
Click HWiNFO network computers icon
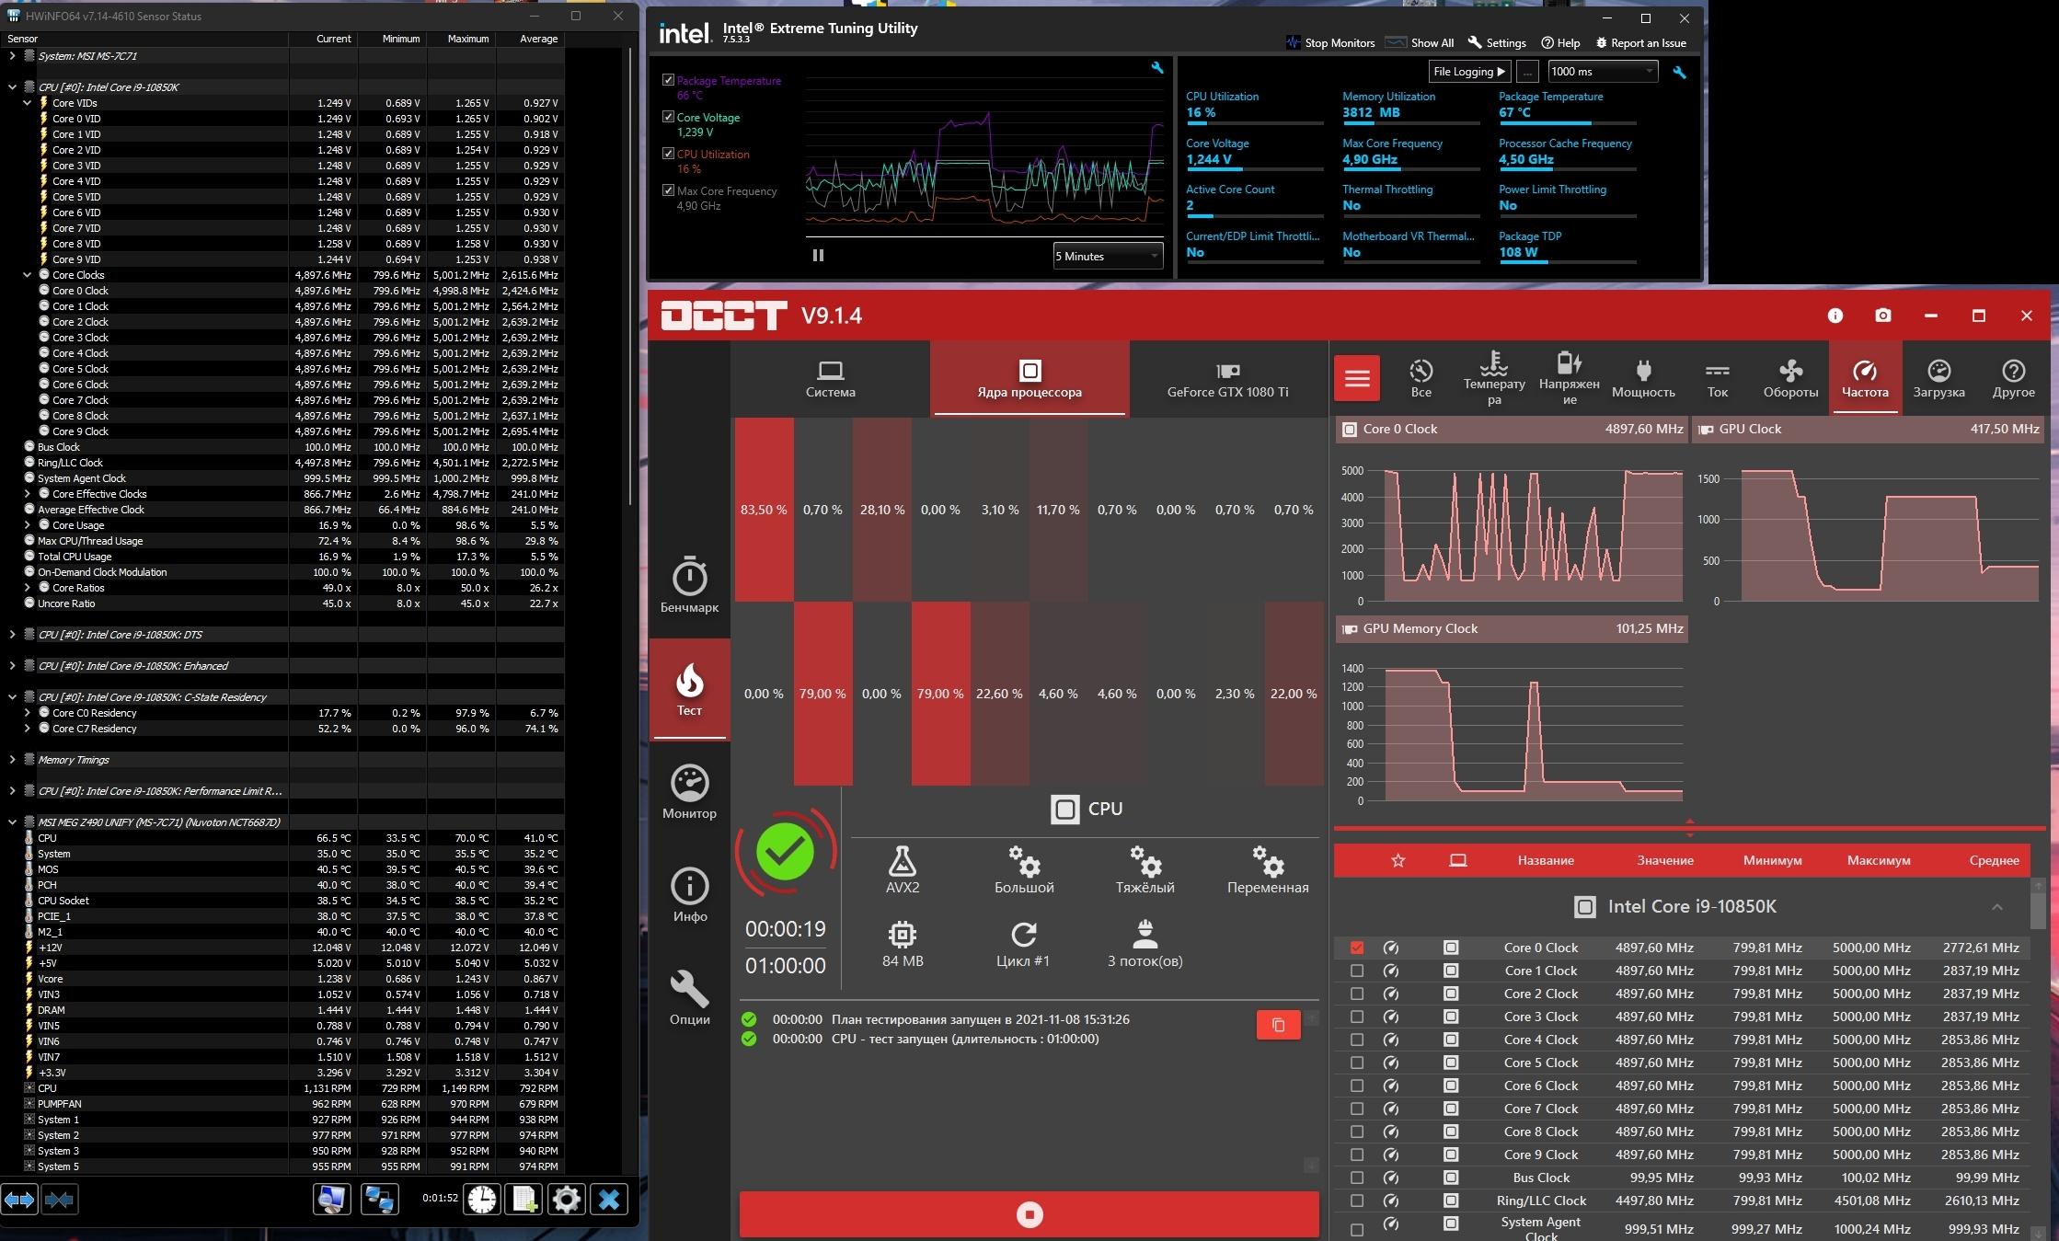379,1199
